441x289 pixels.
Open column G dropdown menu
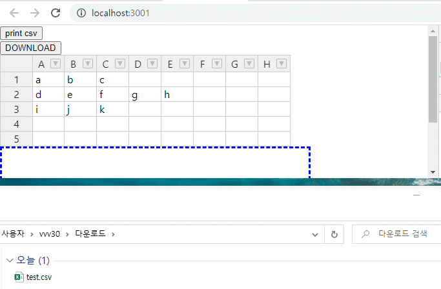click(x=249, y=63)
